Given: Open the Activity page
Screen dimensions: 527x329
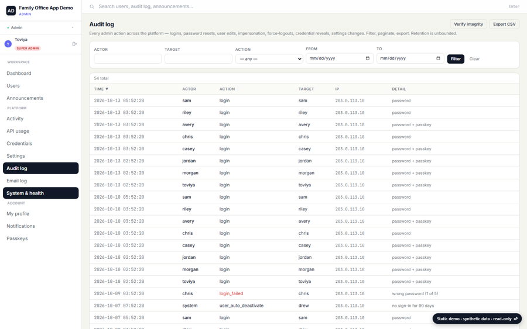Looking at the screenshot, I should tap(40, 119).
